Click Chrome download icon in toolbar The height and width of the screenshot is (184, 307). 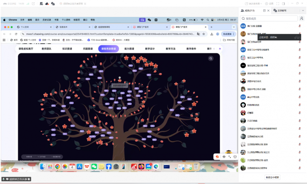212,34
